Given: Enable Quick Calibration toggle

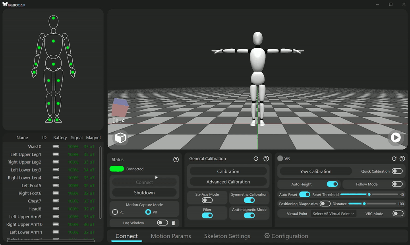Looking at the screenshot, I should pos(397,171).
